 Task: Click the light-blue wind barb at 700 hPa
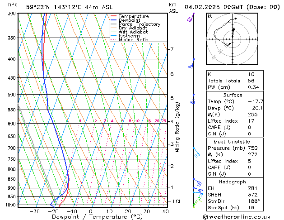[x=196, y=152]
